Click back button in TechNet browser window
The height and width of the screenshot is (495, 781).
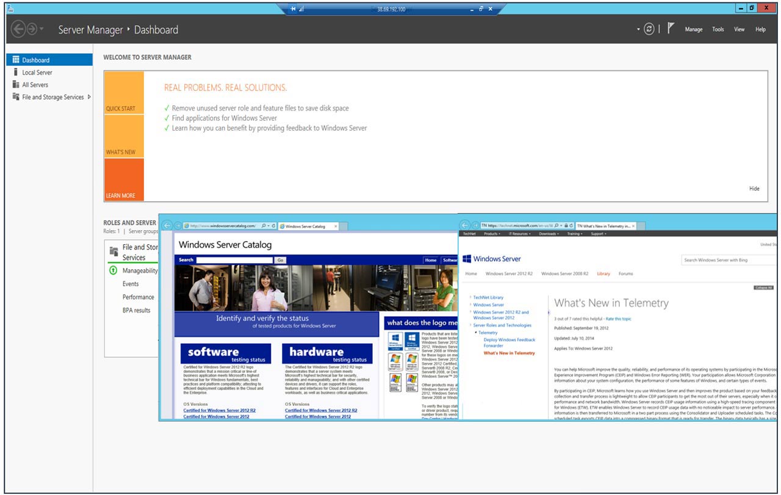point(465,225)
